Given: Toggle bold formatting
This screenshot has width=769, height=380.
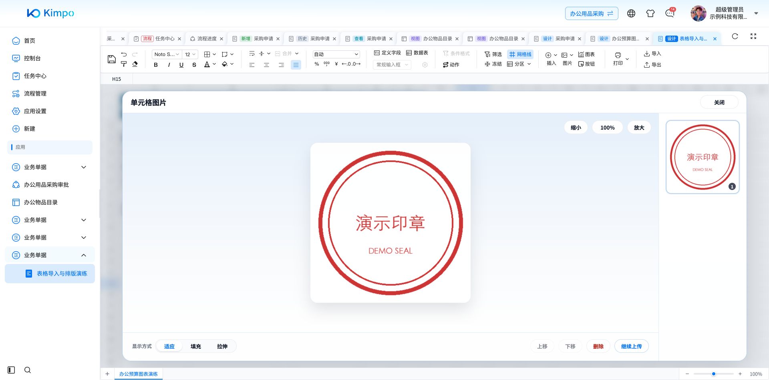Looking at the screenshot, I should pyautogui.click(x=156, y=65).
